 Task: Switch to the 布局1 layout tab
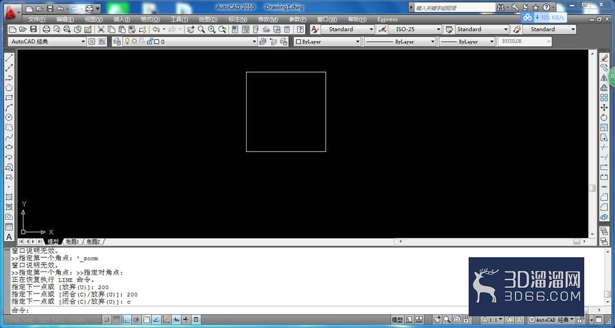tap(73, 242)
